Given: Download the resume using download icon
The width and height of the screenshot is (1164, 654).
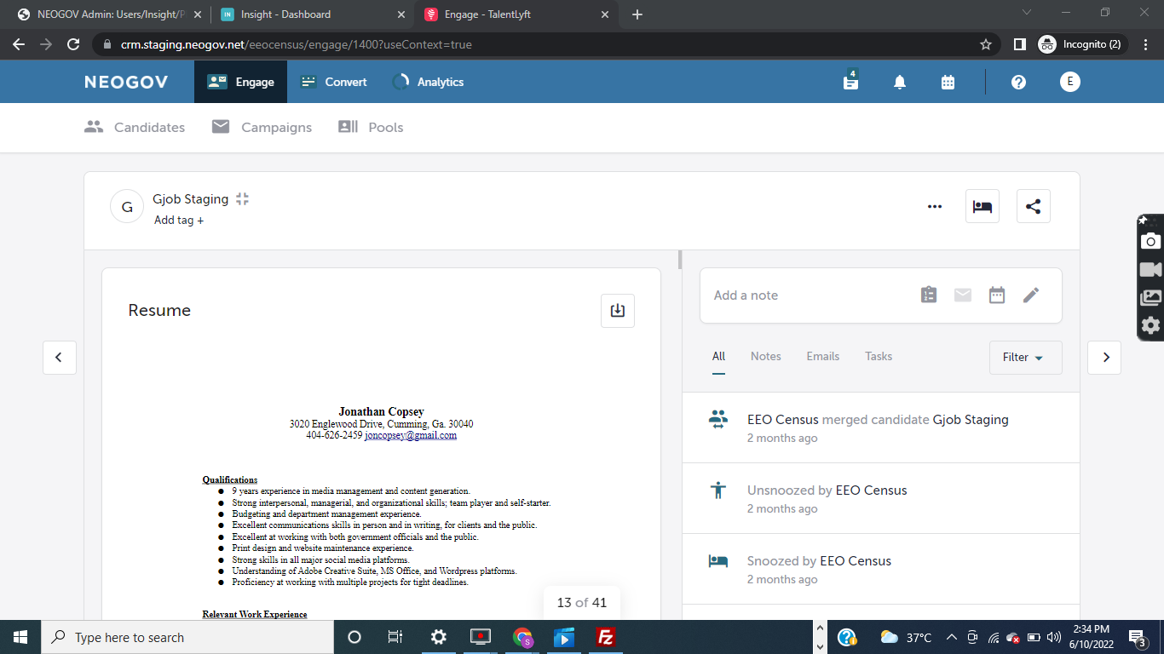Looking at the screenshot, I should click(x=618, y=311).
